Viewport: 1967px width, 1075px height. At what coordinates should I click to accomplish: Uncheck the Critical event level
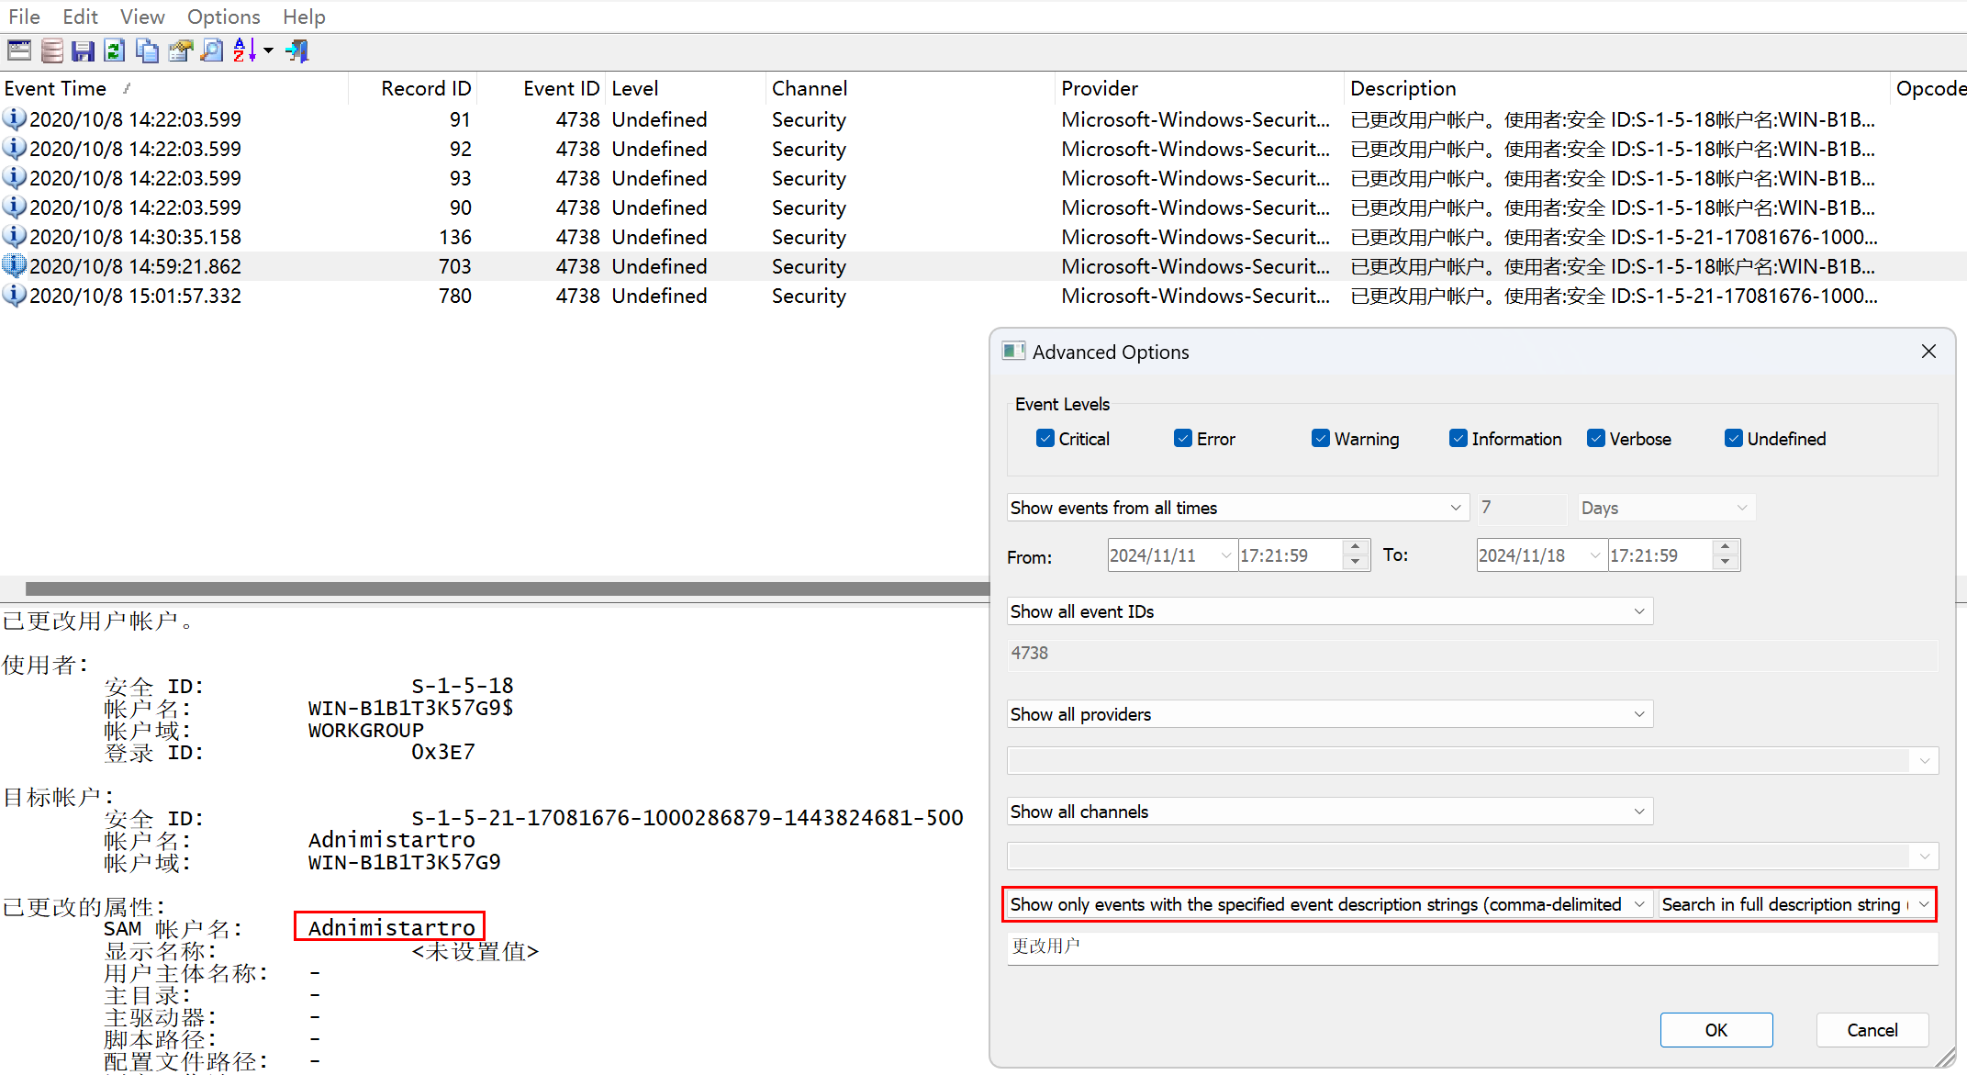click(1045, 439)
